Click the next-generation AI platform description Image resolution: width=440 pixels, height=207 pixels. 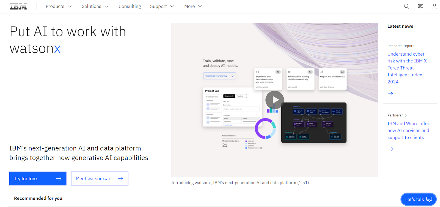coord(79,153)
